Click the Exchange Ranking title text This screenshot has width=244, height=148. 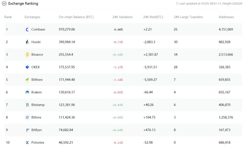coord(23,3)
